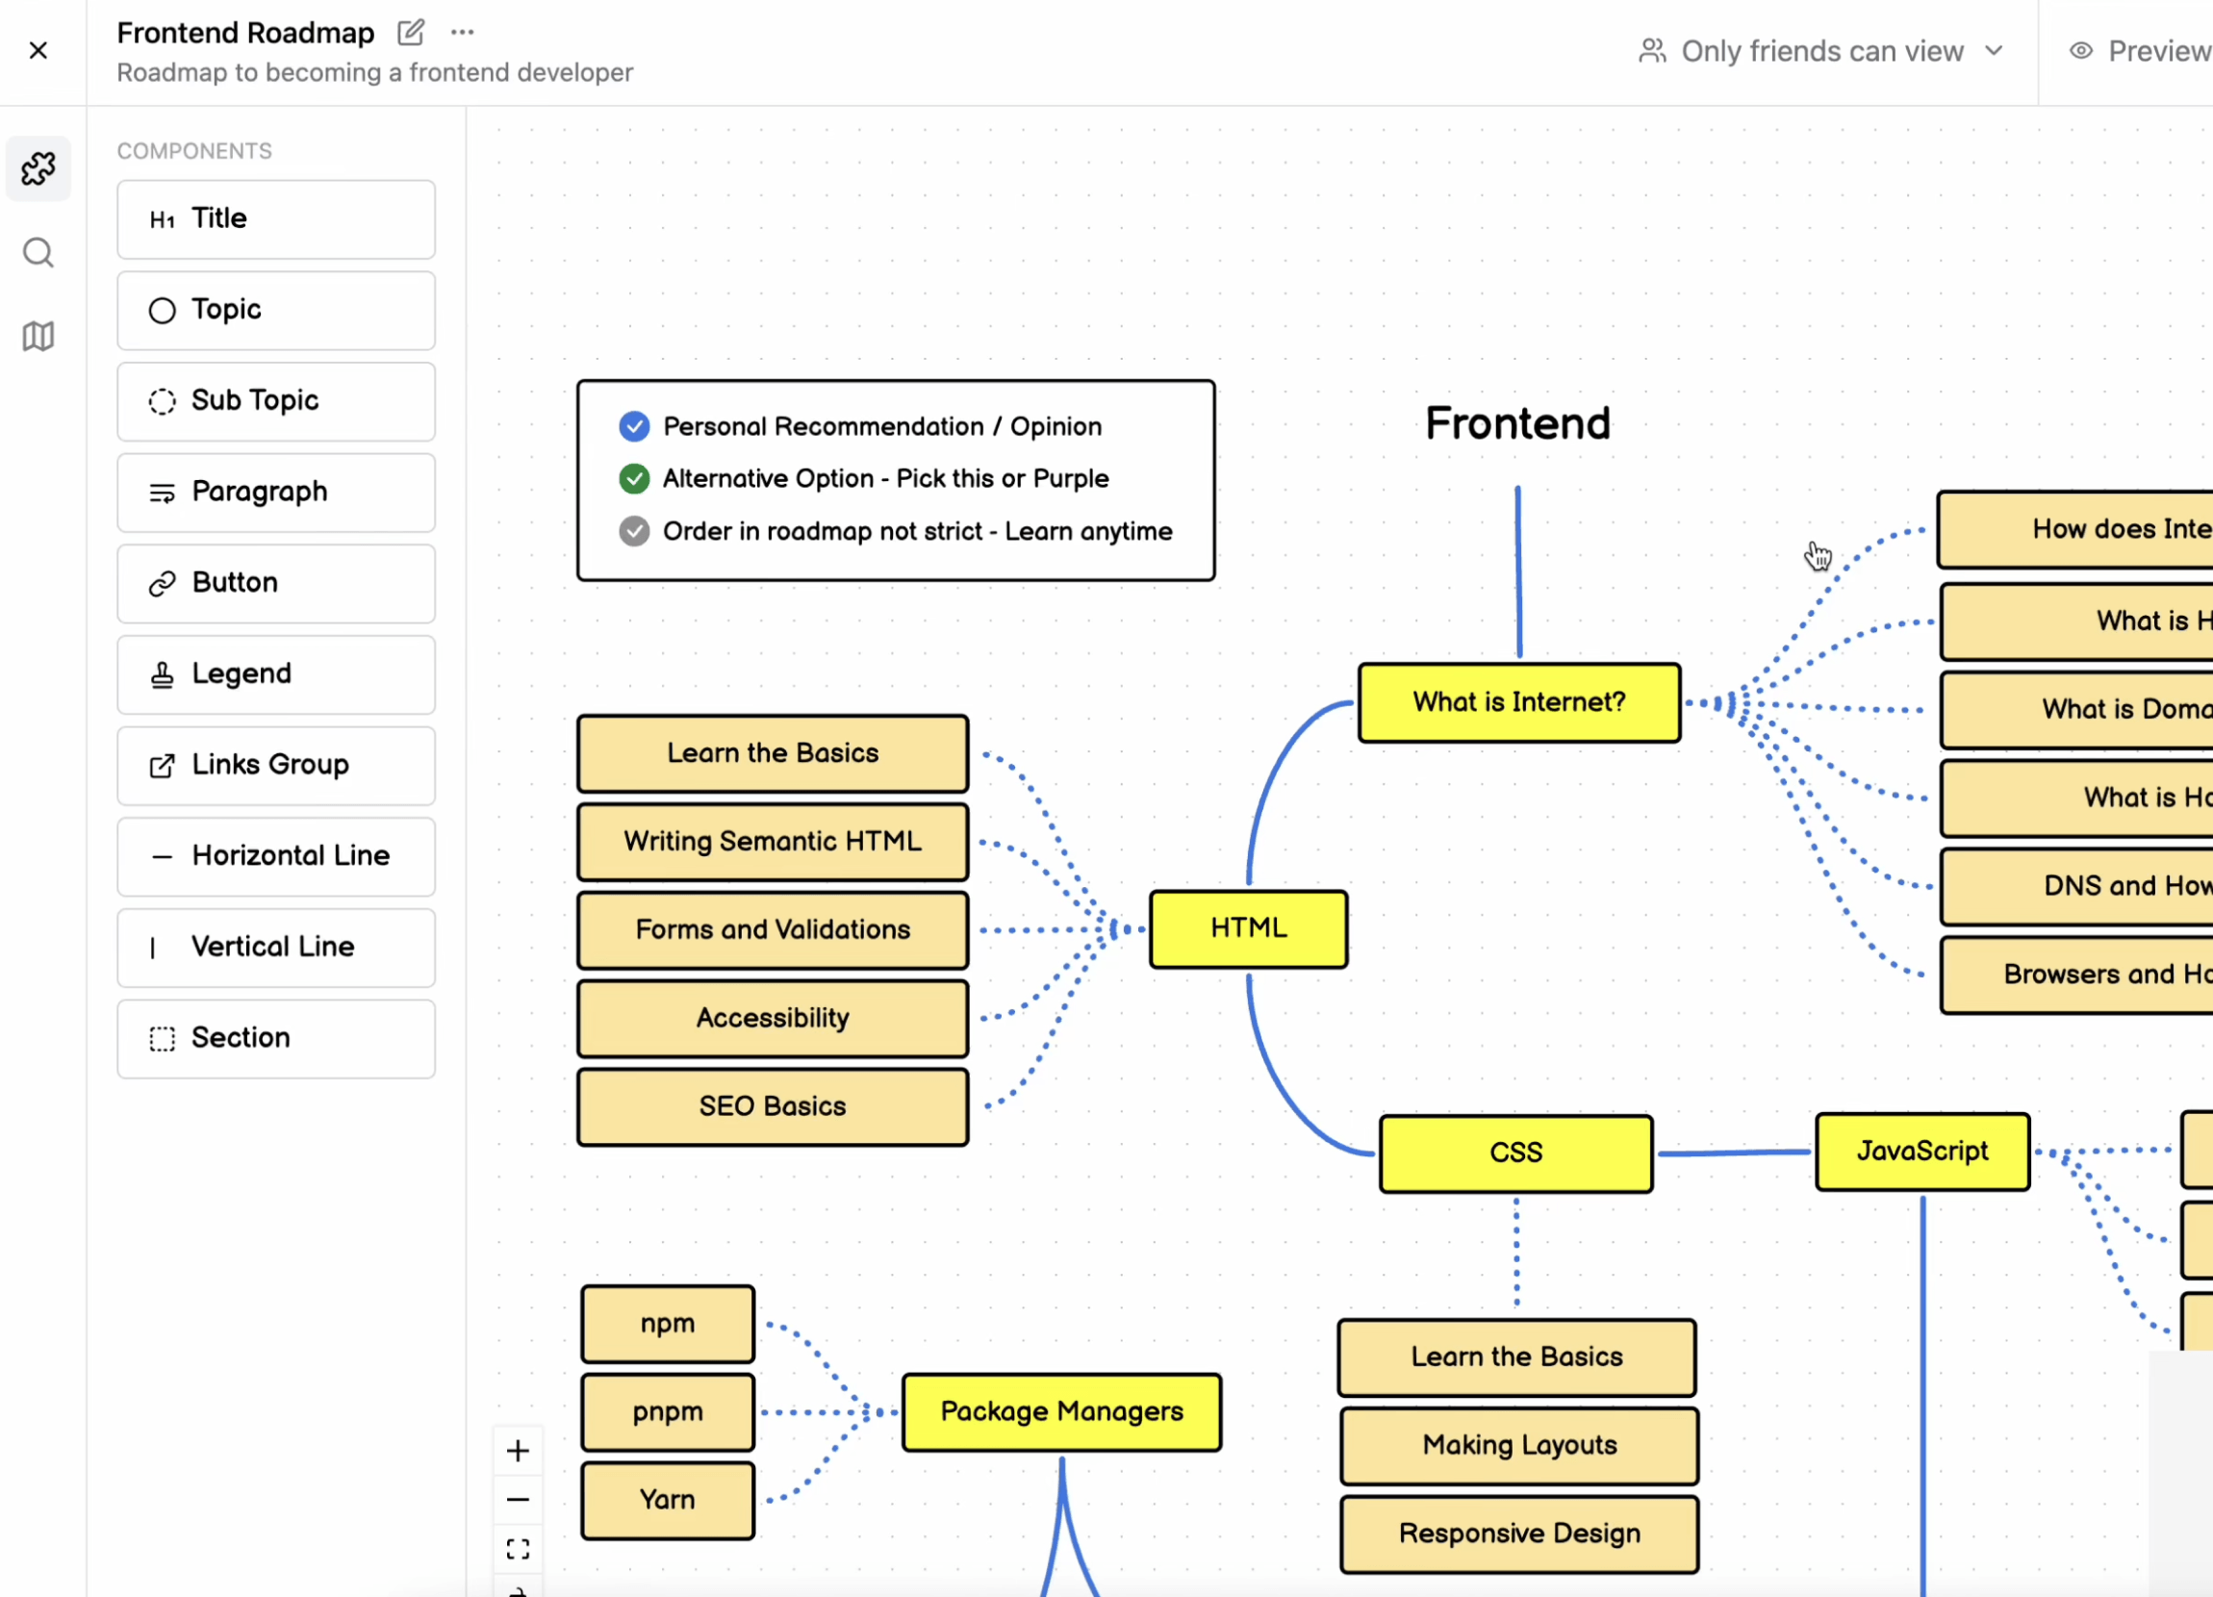Click the fit-view frame icon
Screen dimensions: 2213x1597
(518, 1548)
